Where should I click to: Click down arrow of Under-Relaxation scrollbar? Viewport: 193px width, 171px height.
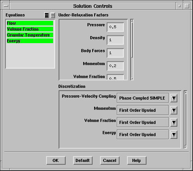pyautogui.click(x=132, y=79)
